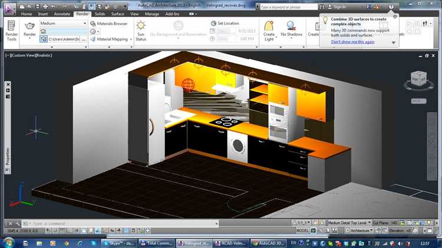
Task: Open Skype in the Windows taskbar
Action: (x=119, y=243)
